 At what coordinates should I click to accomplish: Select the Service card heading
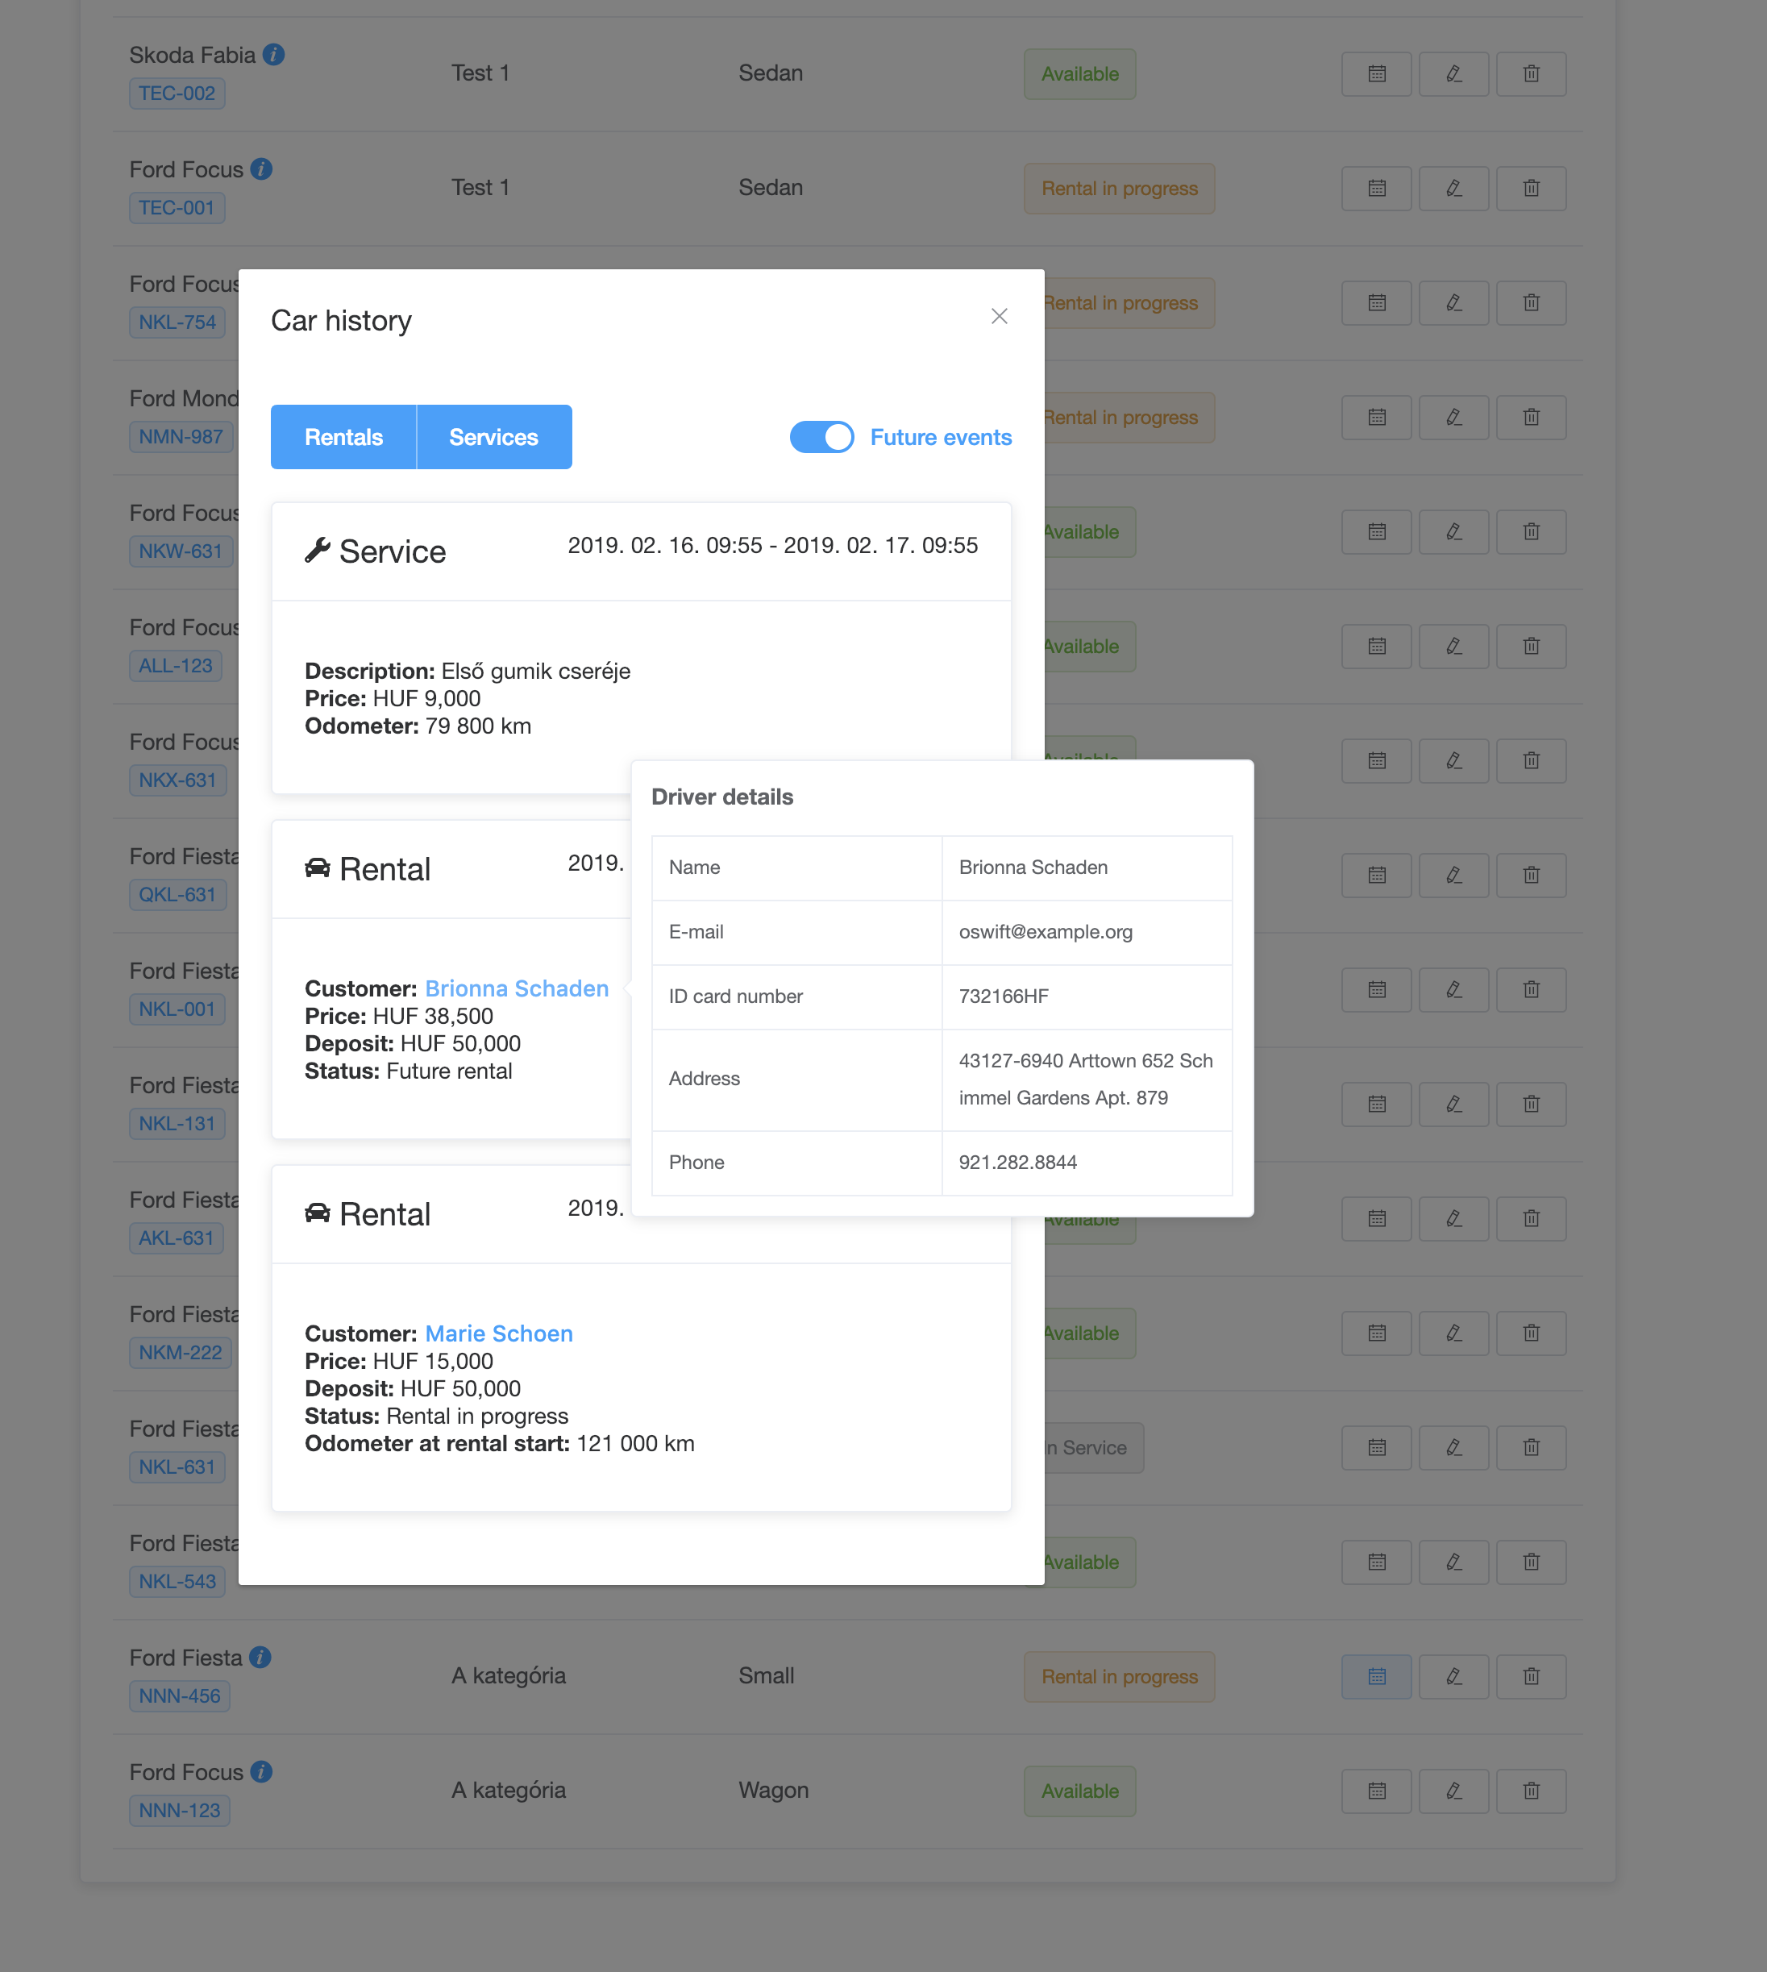tap(376, 551)
